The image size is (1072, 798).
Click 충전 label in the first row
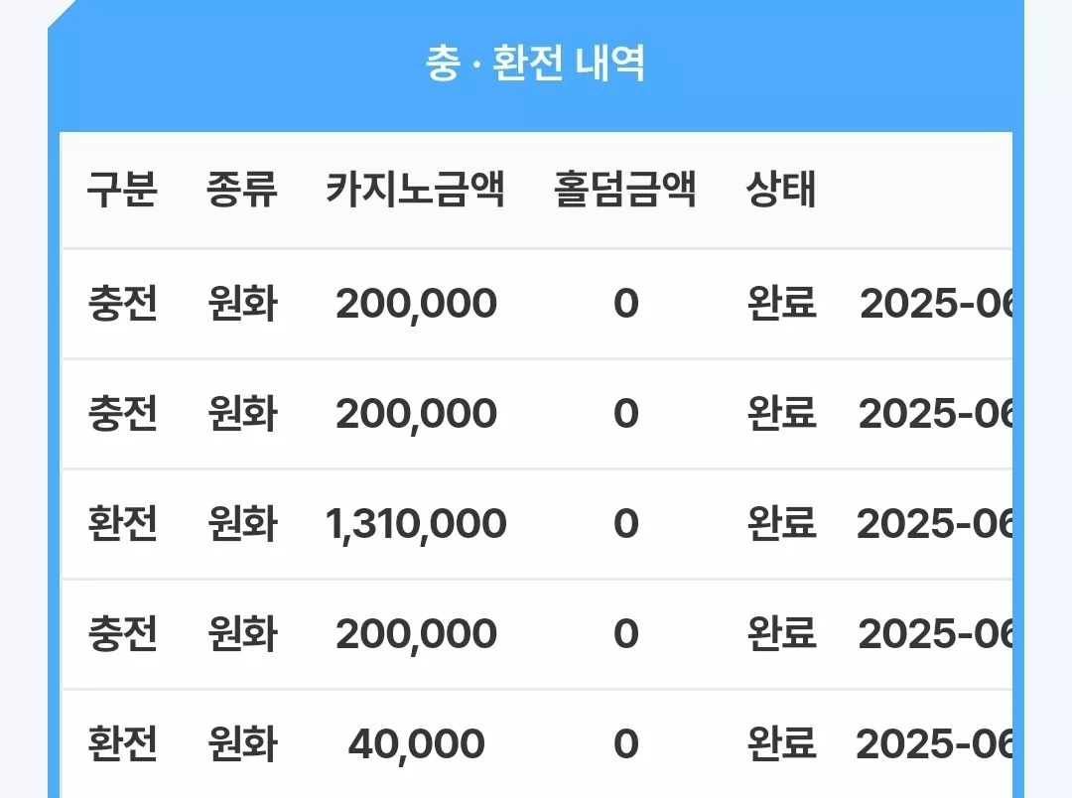click(123, 304)
